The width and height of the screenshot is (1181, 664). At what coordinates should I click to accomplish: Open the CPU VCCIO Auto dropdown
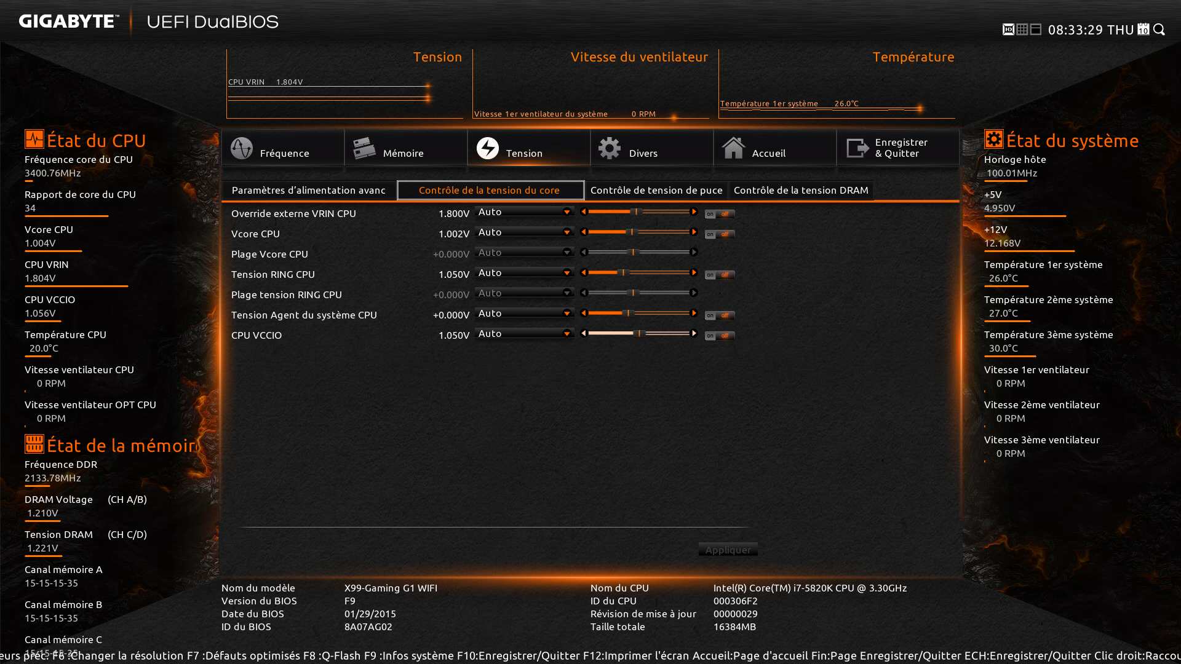524,333
